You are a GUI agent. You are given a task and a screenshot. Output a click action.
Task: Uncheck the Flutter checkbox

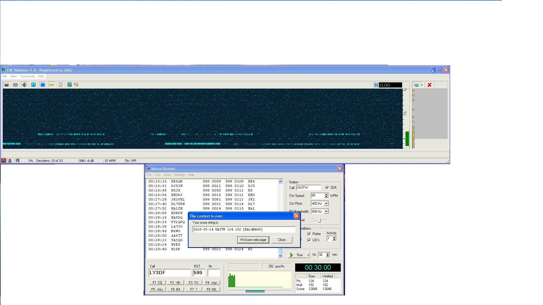point(309,234)
